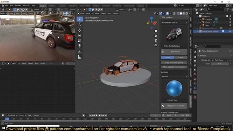
Task: Click Add vehicle button
Action: [x=174, y=52]
